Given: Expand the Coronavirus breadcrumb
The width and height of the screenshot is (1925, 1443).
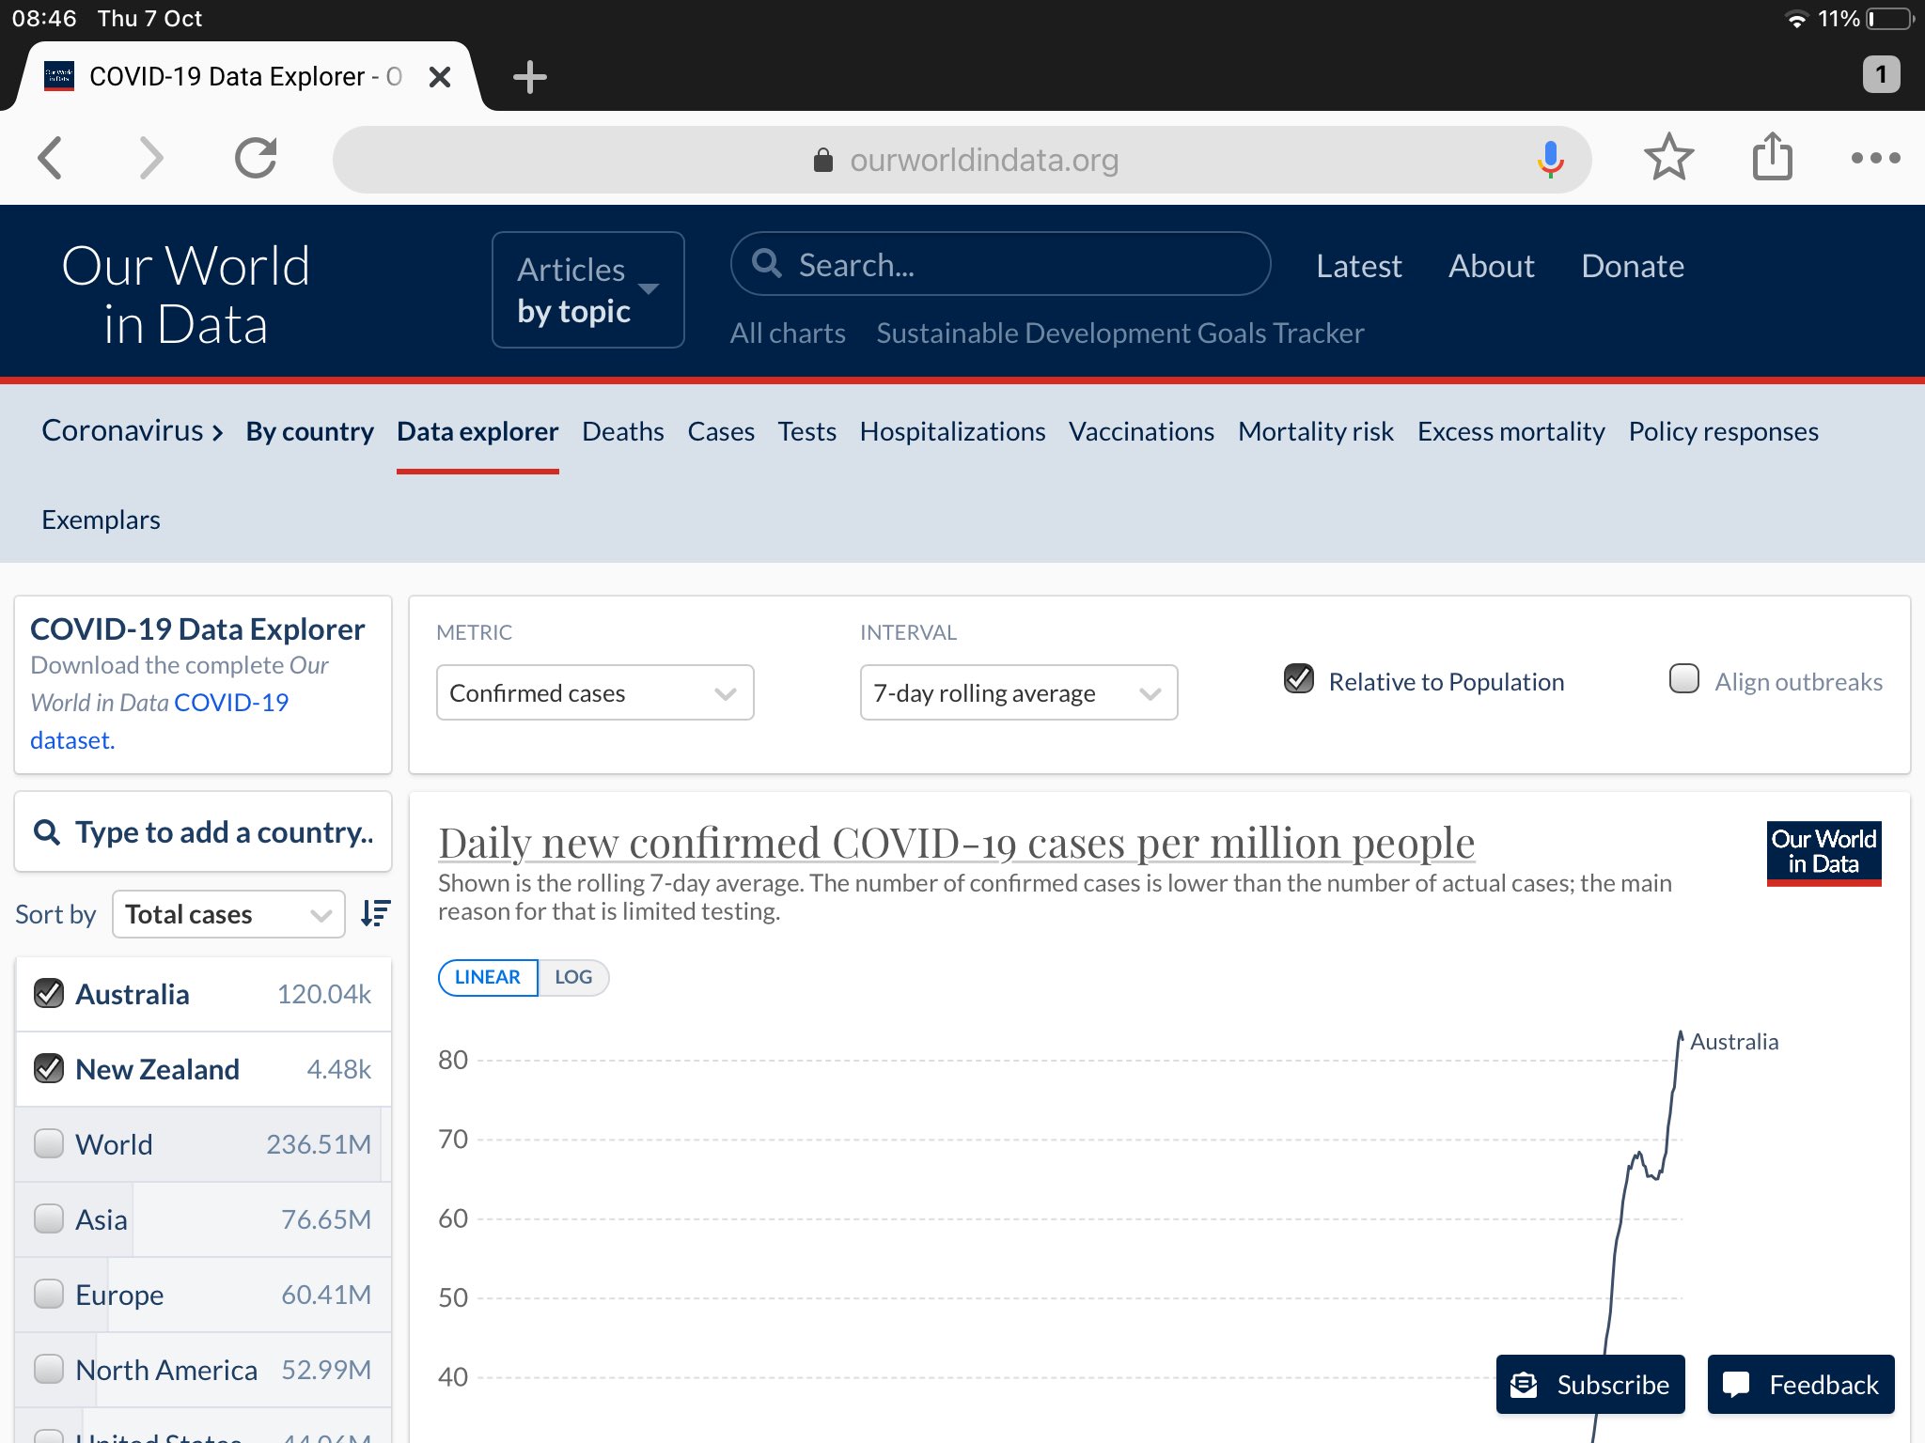Looking at the screenshot, I should (x=133, y=430).
